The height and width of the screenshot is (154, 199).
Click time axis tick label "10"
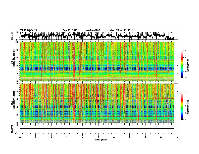click(x=177, y=137)
